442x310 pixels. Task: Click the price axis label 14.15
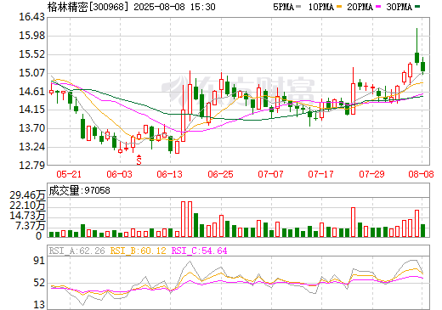pos(31,110)
